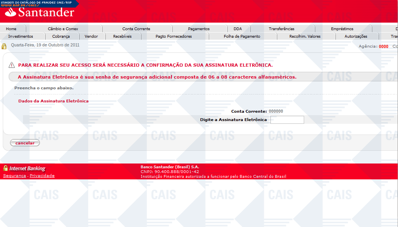Open the DDA tab
Screen dimensions: 398x227
(x=238, y=29)
